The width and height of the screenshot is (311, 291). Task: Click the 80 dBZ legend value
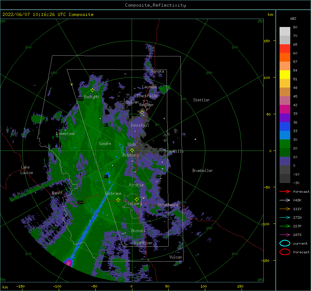point(295,27)
